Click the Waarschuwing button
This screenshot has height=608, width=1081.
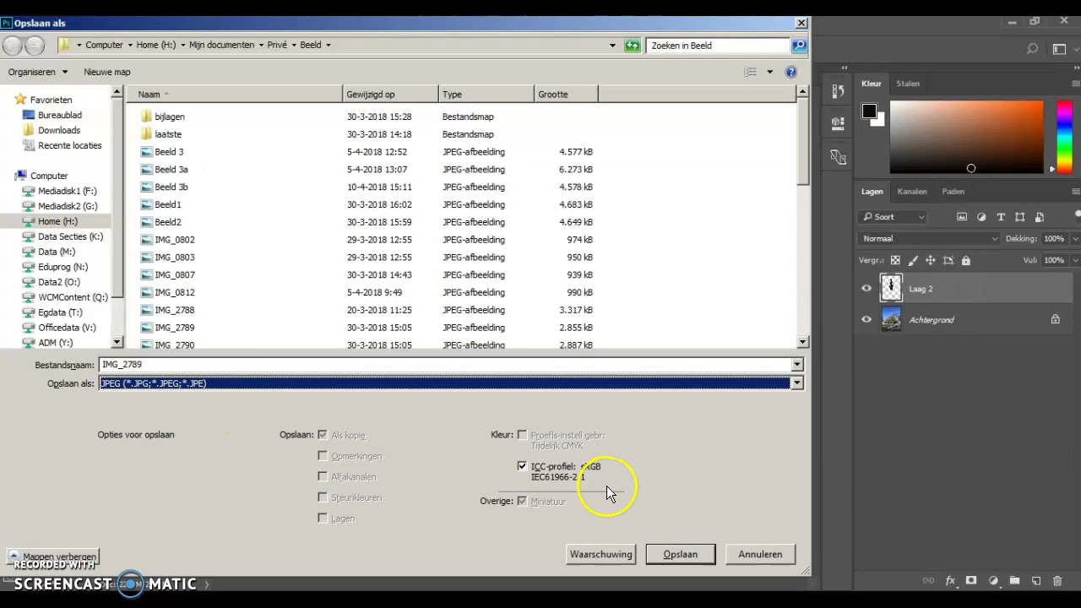click(600, 555)
